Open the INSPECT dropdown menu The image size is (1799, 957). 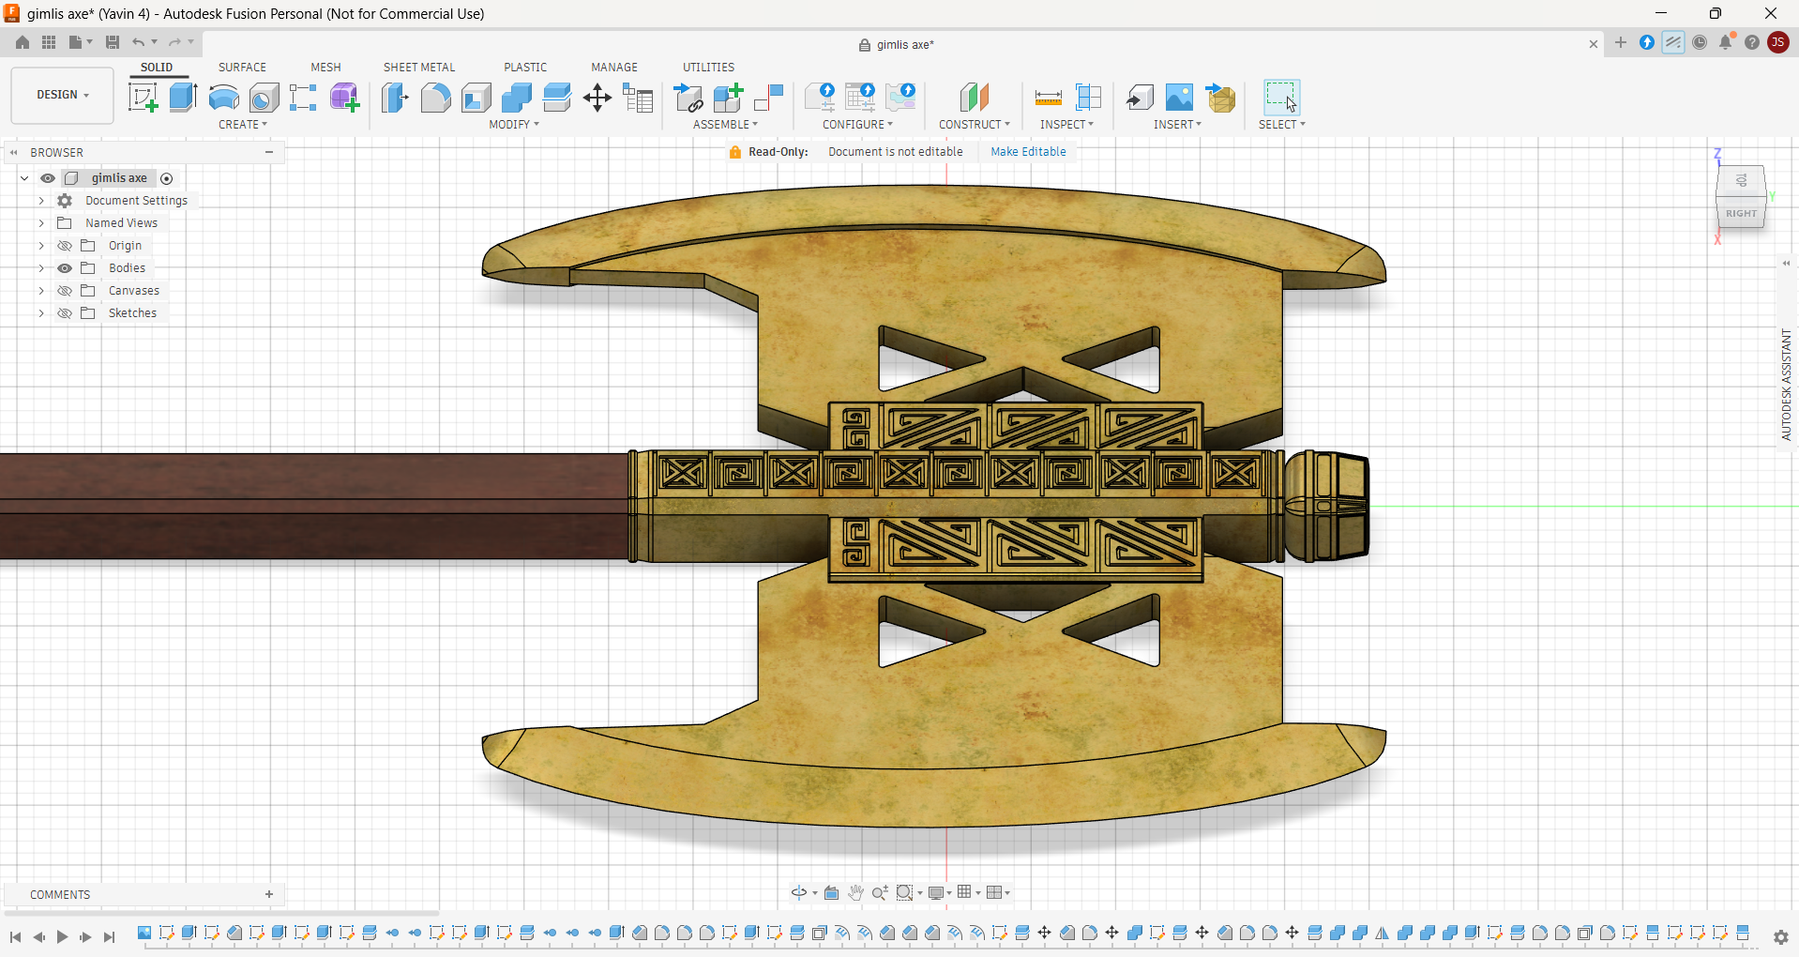tap(1066, 124)
